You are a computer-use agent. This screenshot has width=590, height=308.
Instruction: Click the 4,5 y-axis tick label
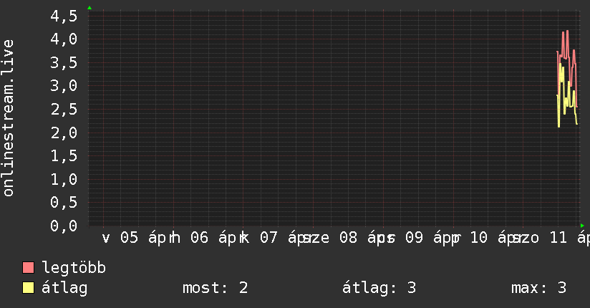tap(64, 16)
